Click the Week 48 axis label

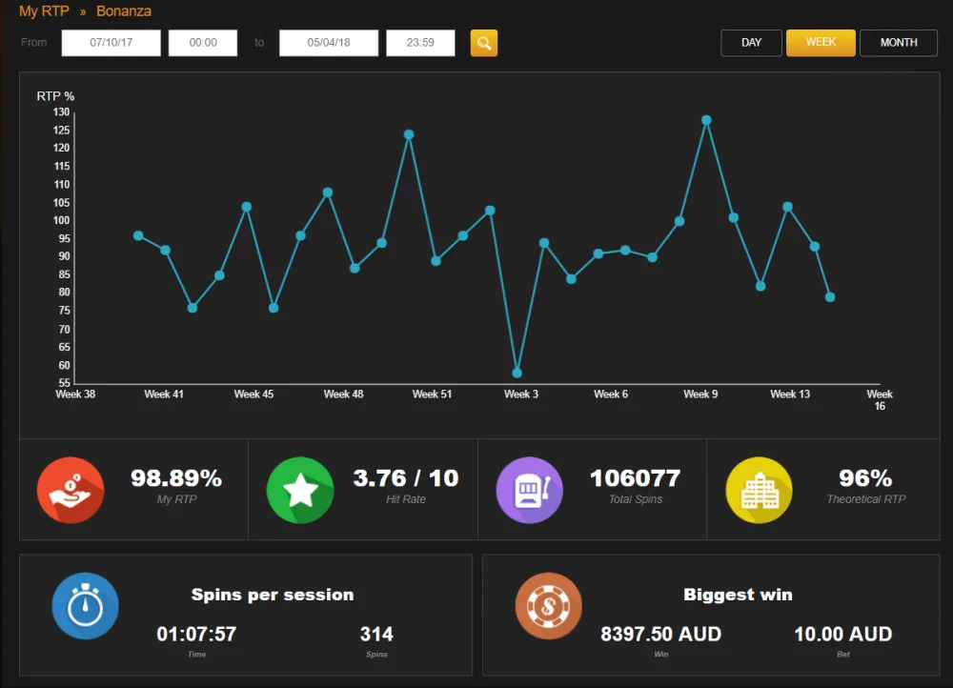pyautogui.click(x=343, y=394)
